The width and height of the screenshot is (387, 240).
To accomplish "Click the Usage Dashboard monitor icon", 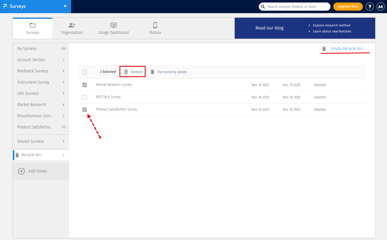I will pos(114,25).
